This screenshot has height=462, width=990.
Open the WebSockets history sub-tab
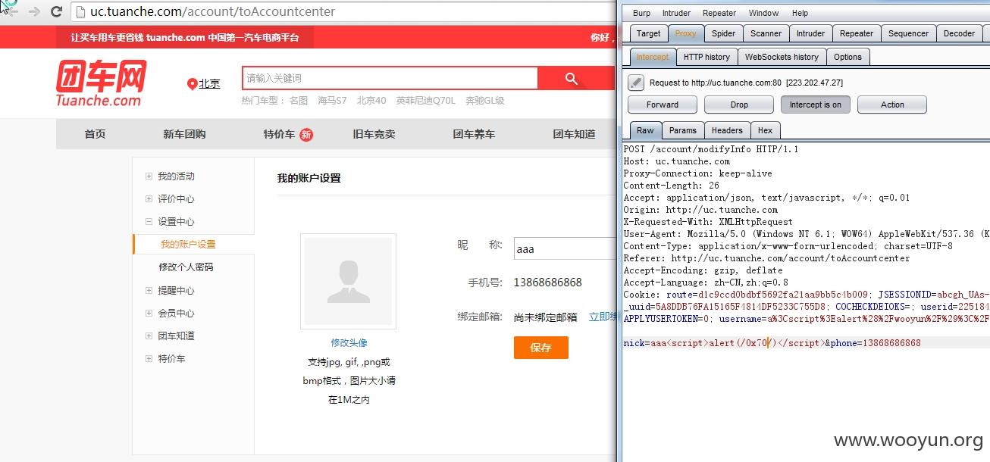[782, 57]
